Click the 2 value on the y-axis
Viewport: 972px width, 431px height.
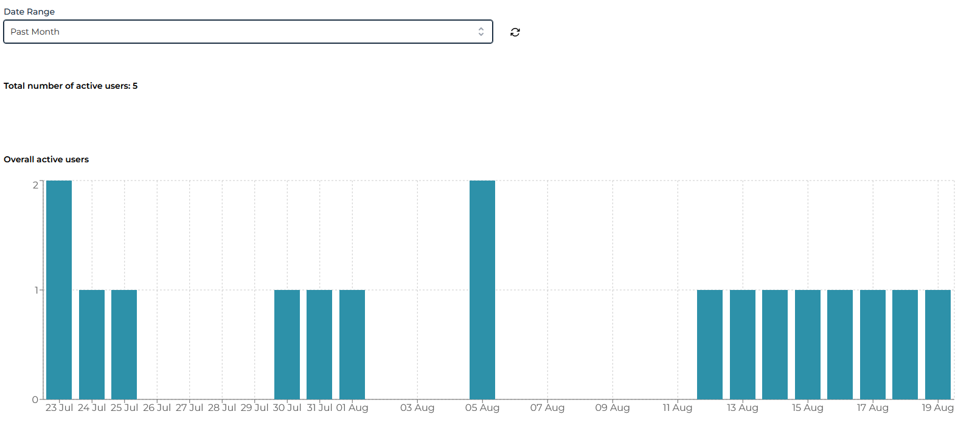35,182
